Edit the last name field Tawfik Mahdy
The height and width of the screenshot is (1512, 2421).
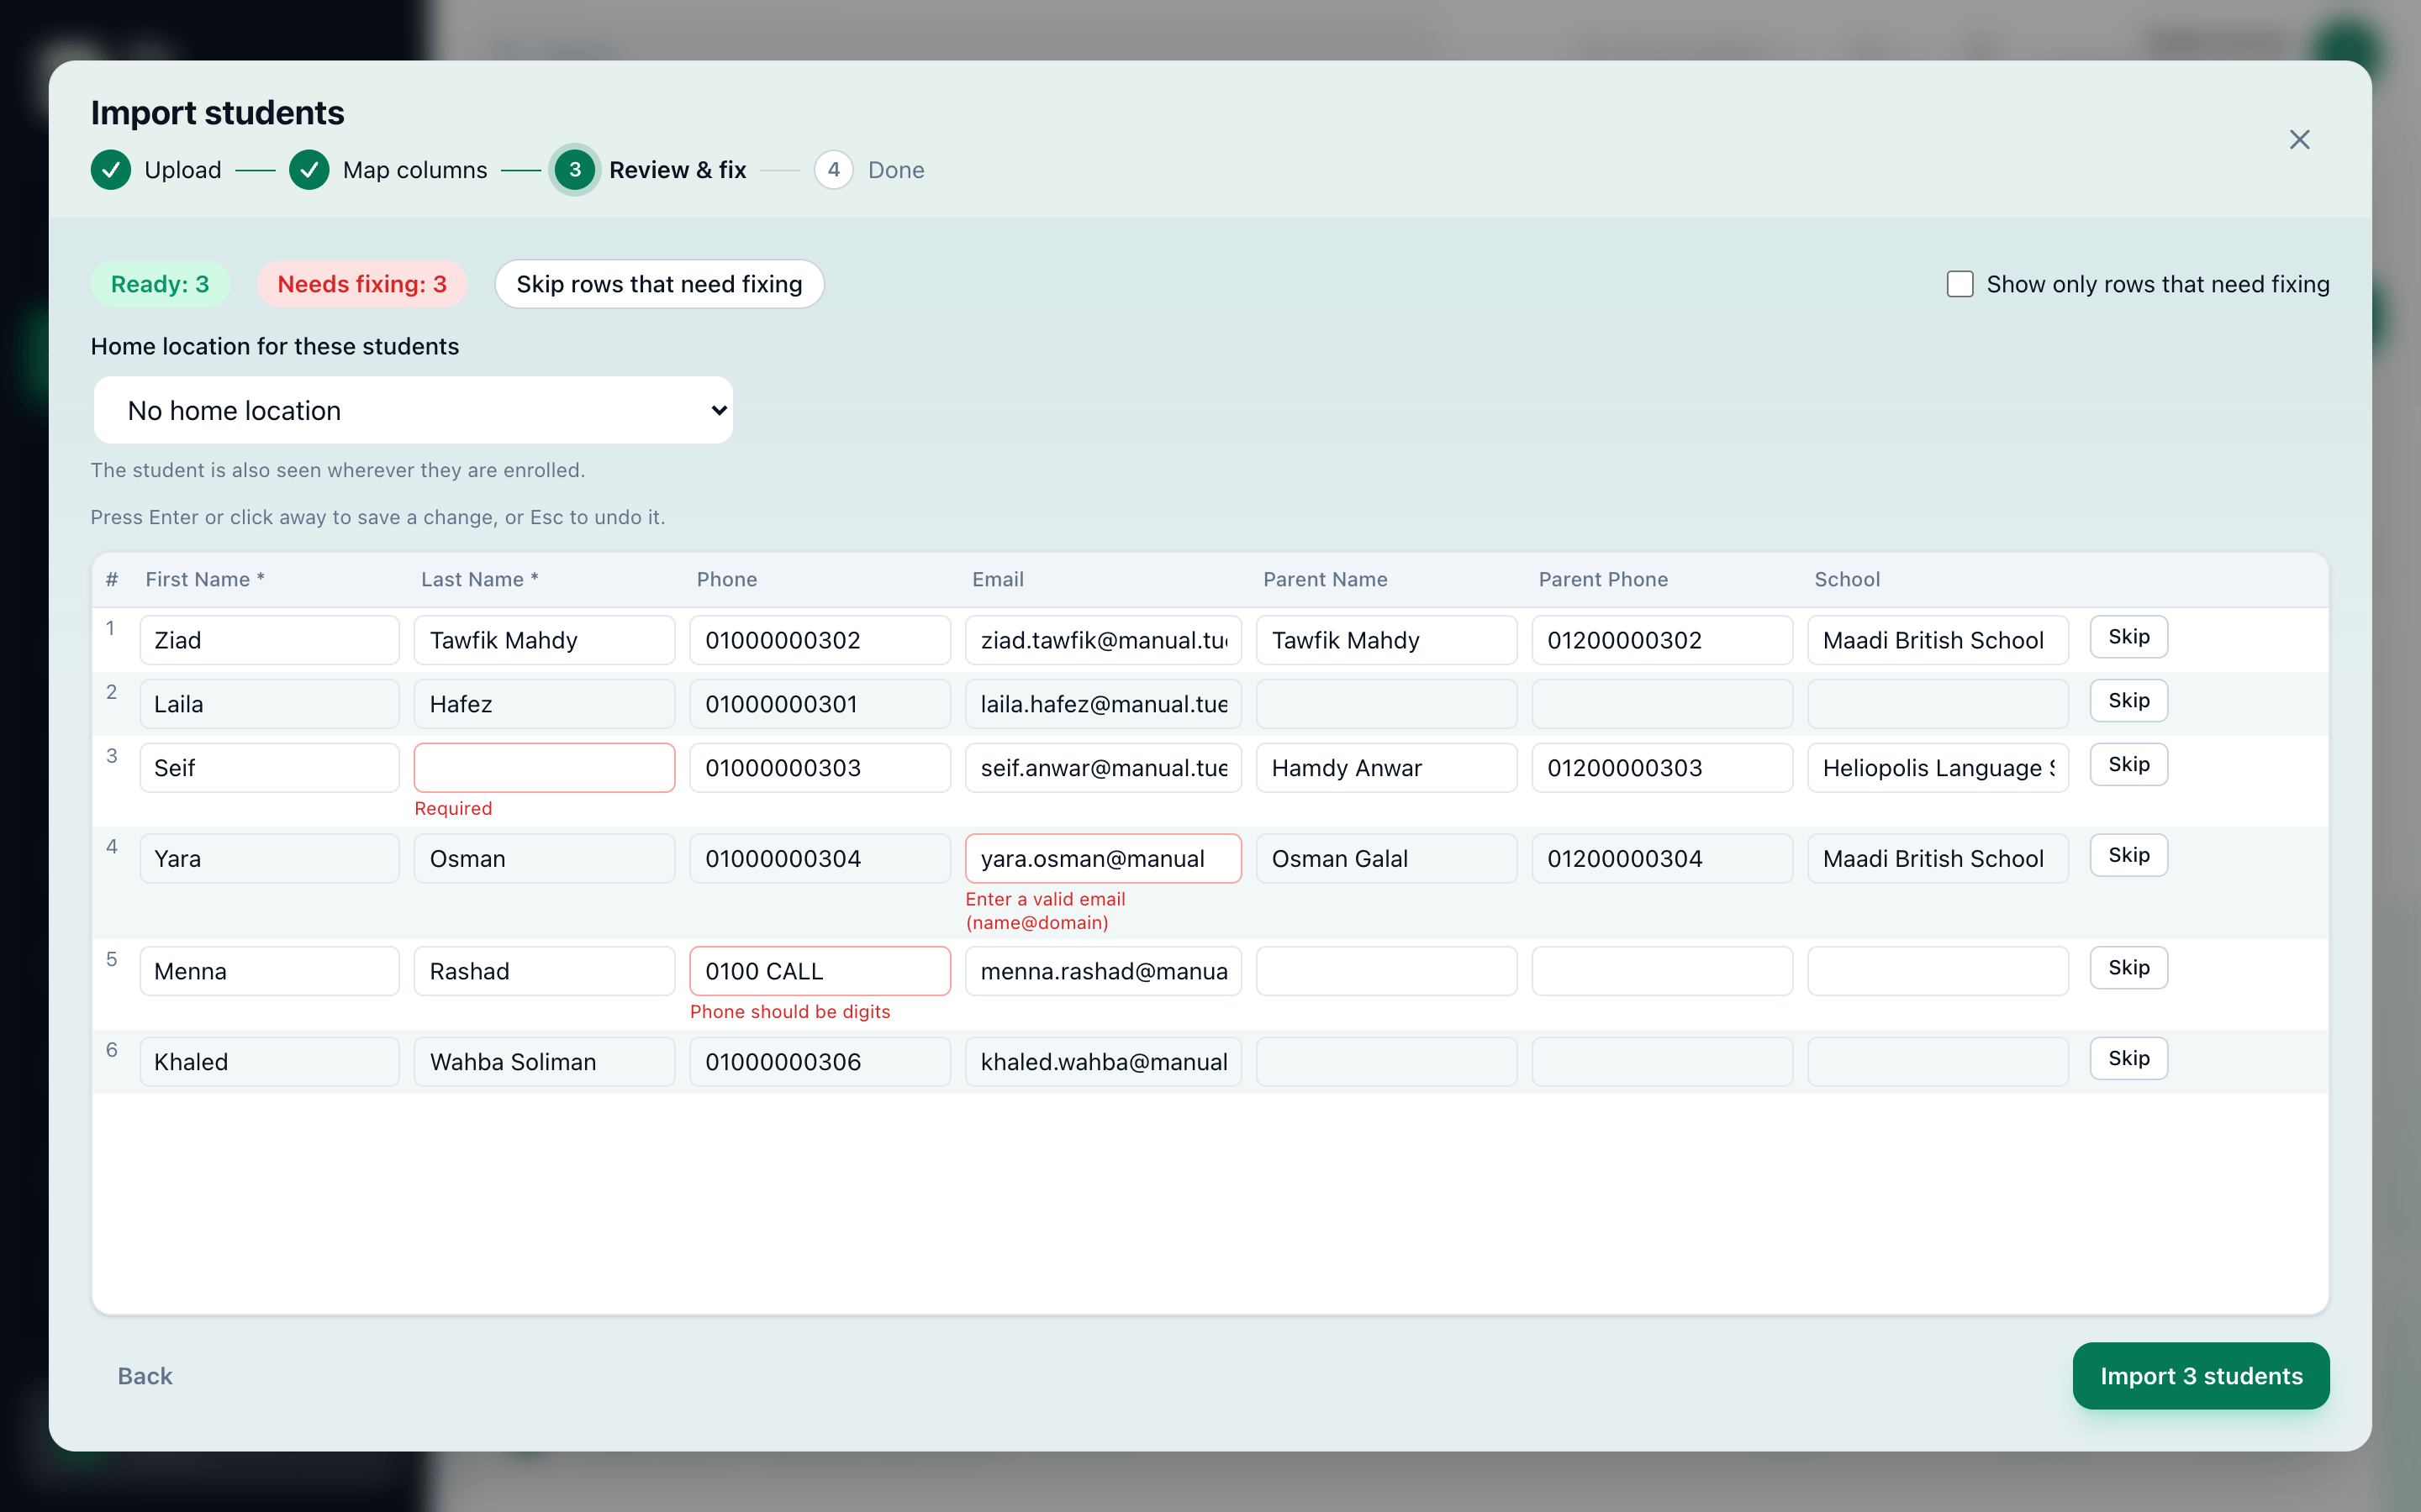544,640
